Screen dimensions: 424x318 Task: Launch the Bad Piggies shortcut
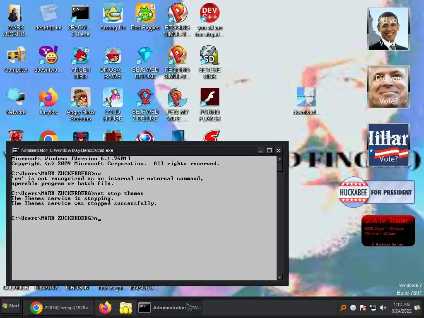pyautogui.click(x=145, y=17)
